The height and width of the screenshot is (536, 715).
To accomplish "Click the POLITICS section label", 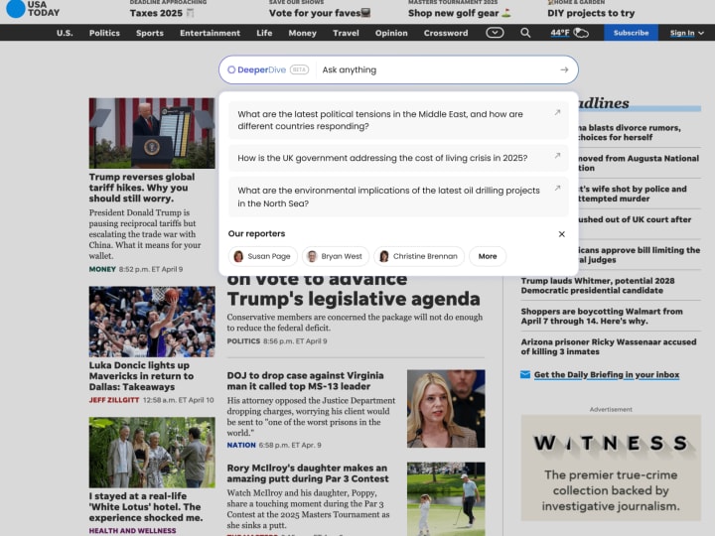I will coord(243,340).
